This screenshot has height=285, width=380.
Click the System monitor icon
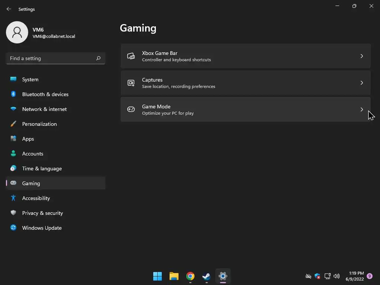tap(13, 79)
